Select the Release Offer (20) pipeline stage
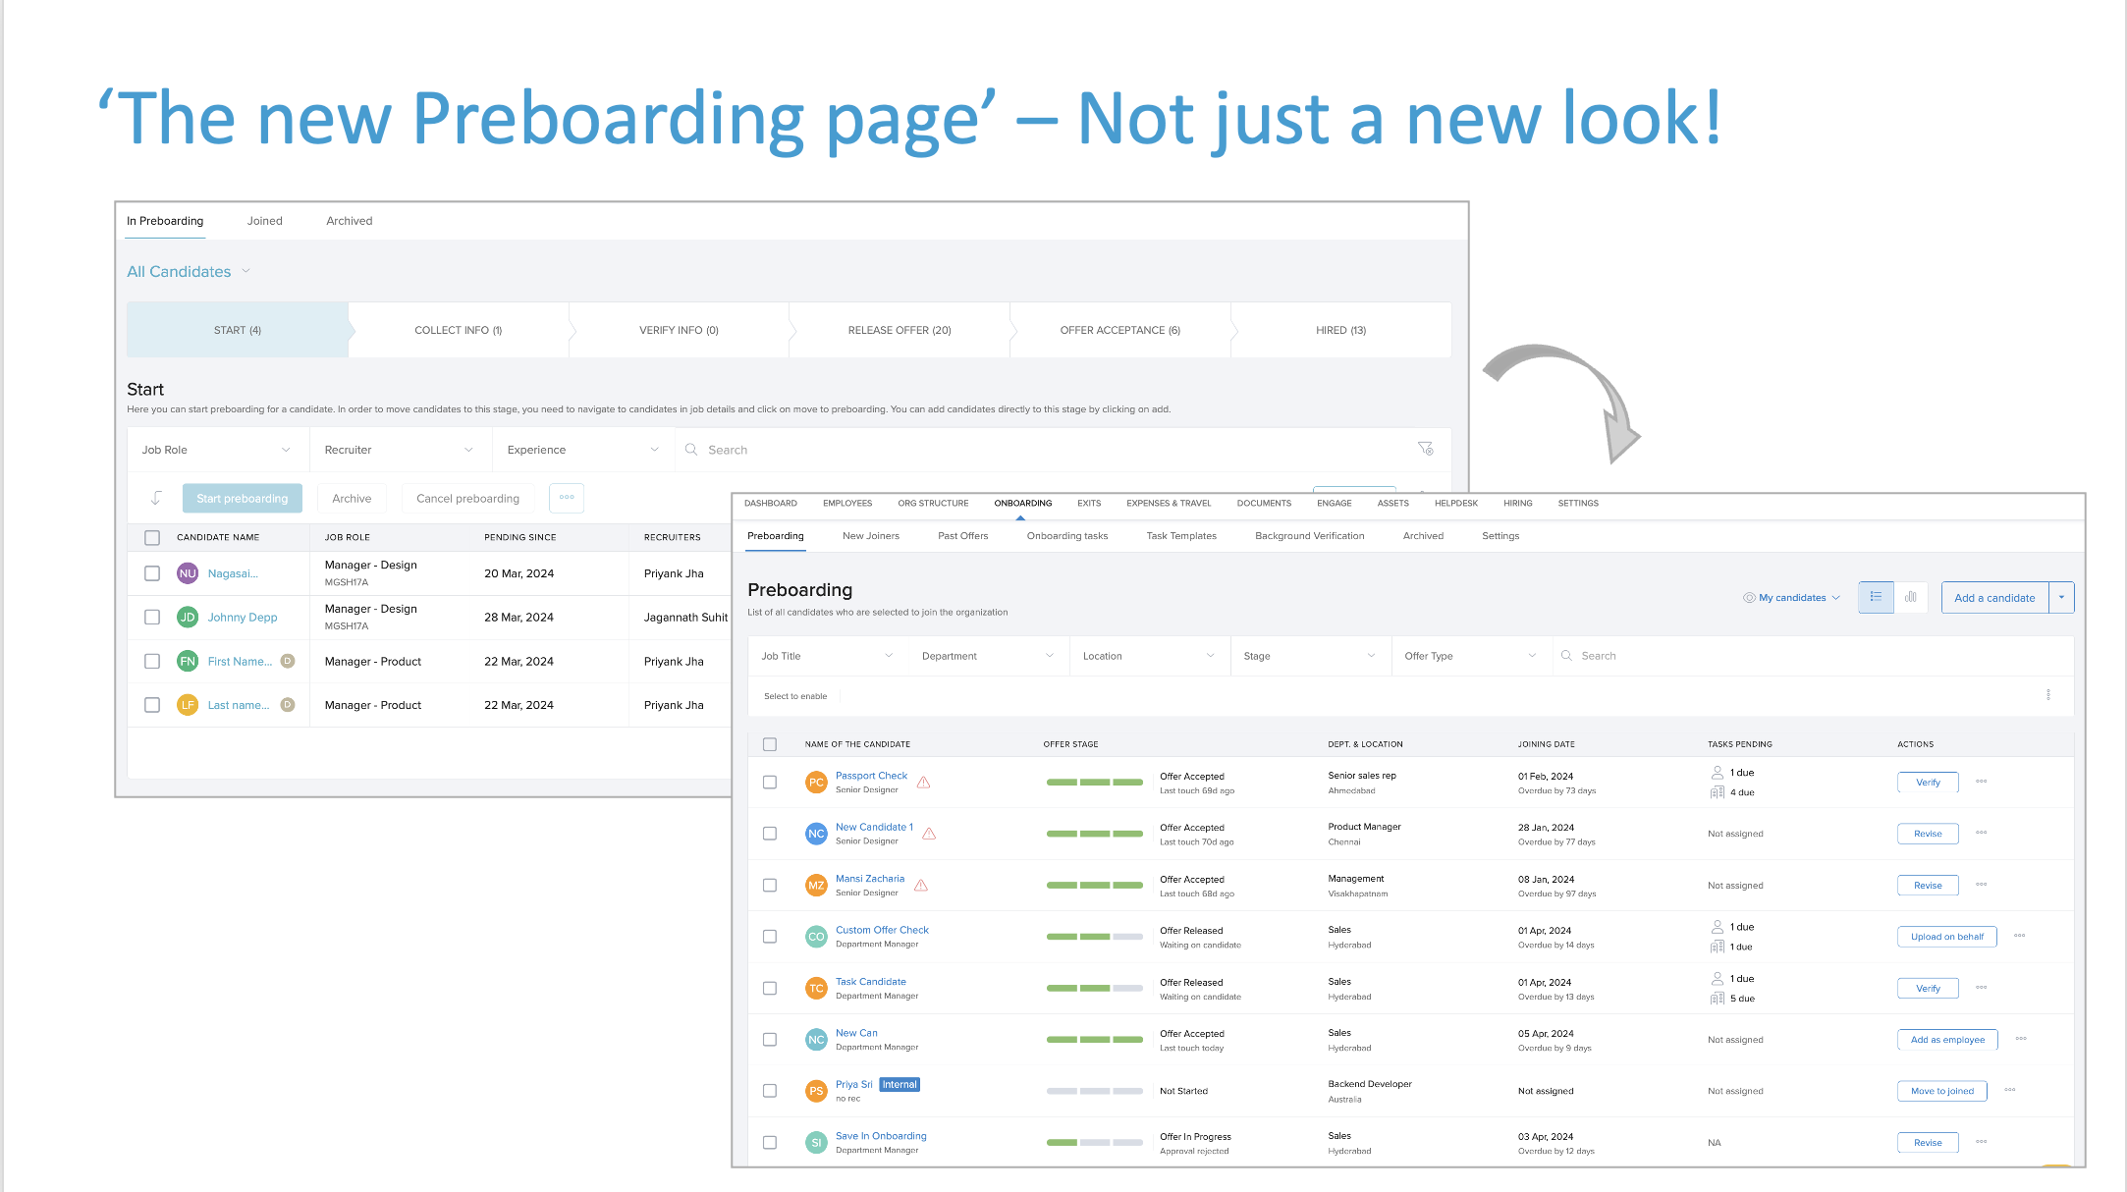This screenshot has height=1192, width=2127. (x=899, y=330)
